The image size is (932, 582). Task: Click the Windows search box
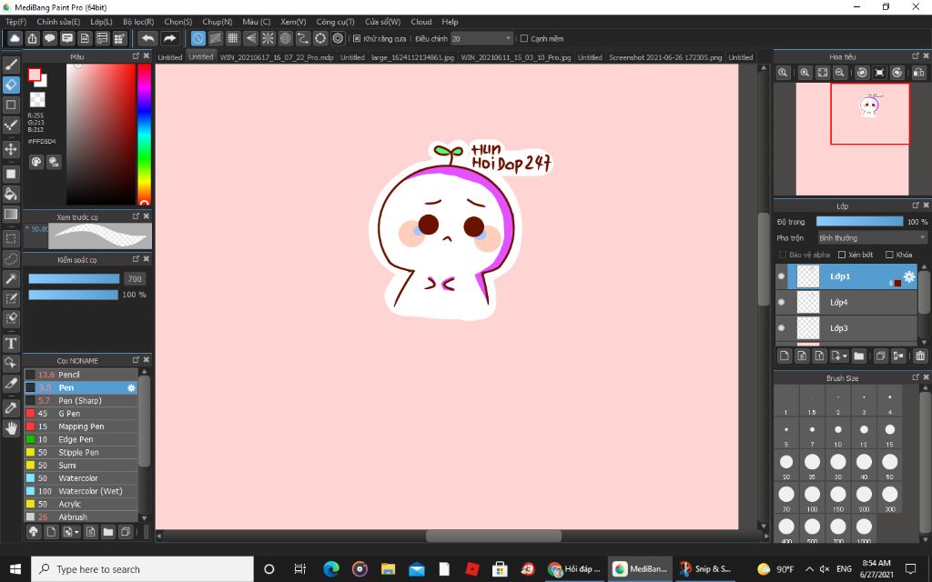[143, 569]
